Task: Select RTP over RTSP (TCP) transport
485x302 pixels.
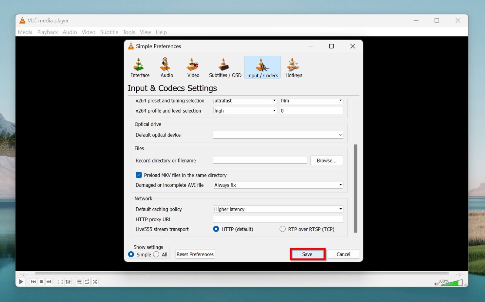Action: pyautogui.click(x=283, y=229)
